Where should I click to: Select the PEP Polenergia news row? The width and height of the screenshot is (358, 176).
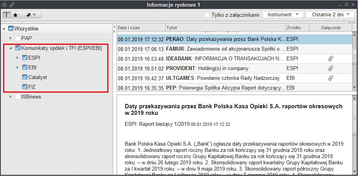click(234, 87)
